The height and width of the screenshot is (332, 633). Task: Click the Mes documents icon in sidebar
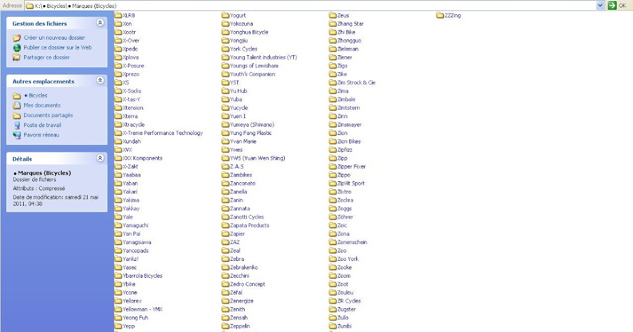(17, 105)
